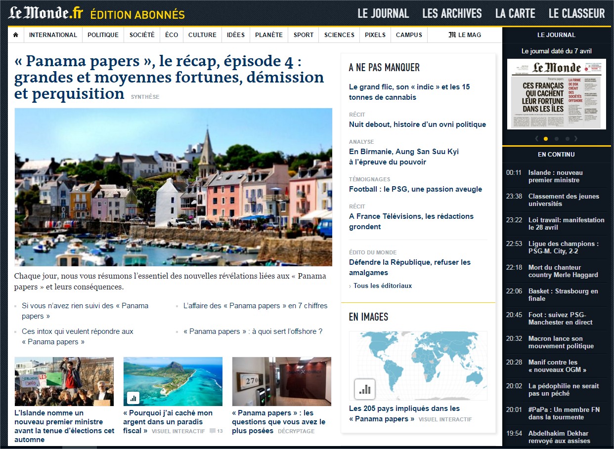Screen dimensions: 614x449
Task: Go to the Pixels section
Action: tap(375, 35)
